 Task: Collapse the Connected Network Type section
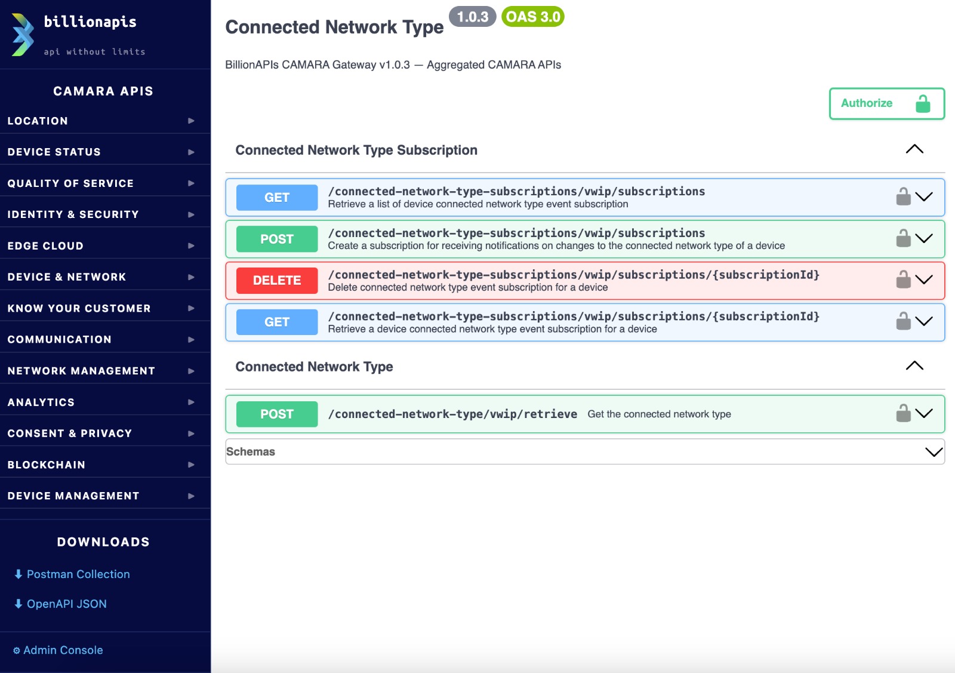(914, 366)
